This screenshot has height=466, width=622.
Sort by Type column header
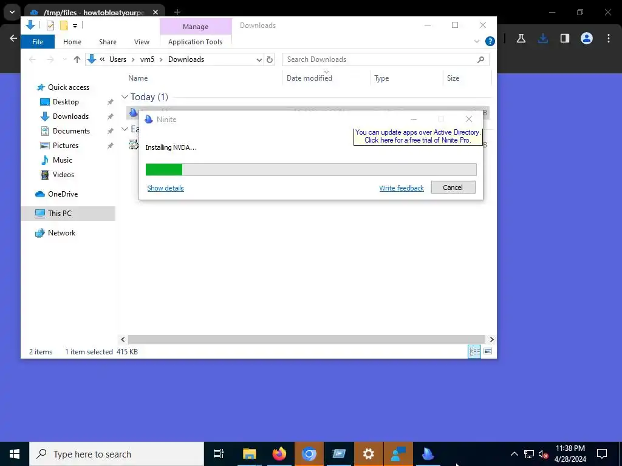pos(381,78)
